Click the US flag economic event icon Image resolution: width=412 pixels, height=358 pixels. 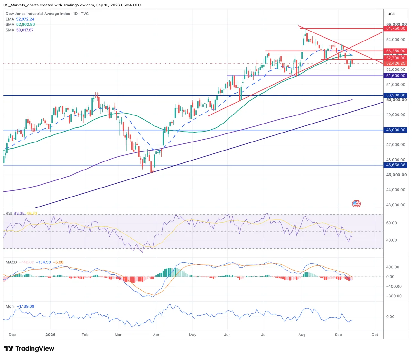tap(356, 204)
